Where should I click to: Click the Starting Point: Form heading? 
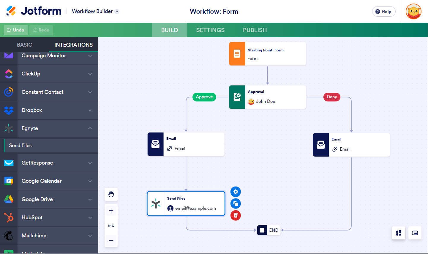coord(266,50)
